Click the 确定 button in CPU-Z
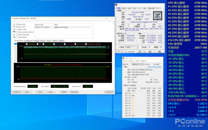Image resolution: width=208 pixels, height=130 pixels. point(160,51)
